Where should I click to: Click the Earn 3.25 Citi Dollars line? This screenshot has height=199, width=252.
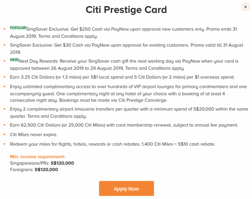click(121, 77)
